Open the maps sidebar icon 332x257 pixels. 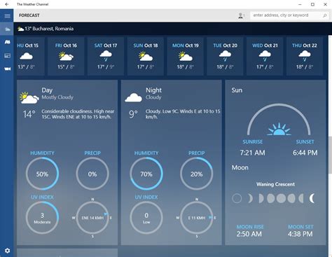pos(7,42)
